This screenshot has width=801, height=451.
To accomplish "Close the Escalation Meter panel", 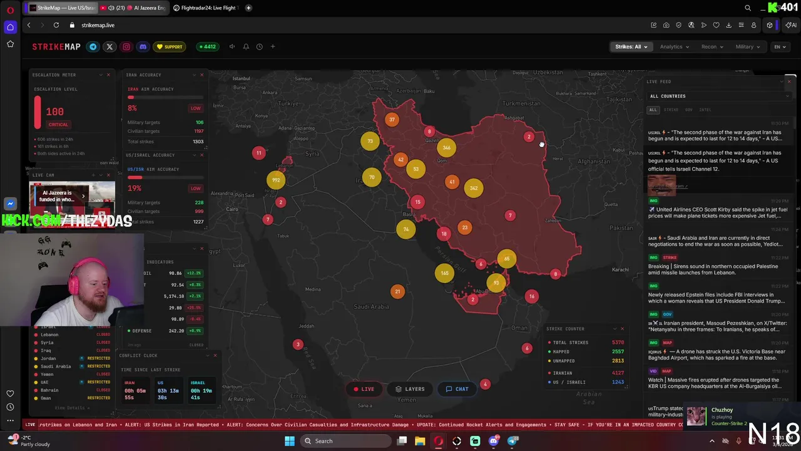I will pos(108,75).
